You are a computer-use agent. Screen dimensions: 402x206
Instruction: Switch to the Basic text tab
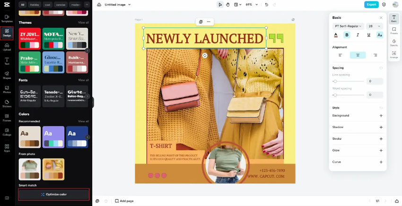click(x=394, y=19)
